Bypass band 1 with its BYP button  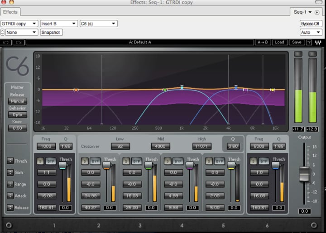[51, 161]
